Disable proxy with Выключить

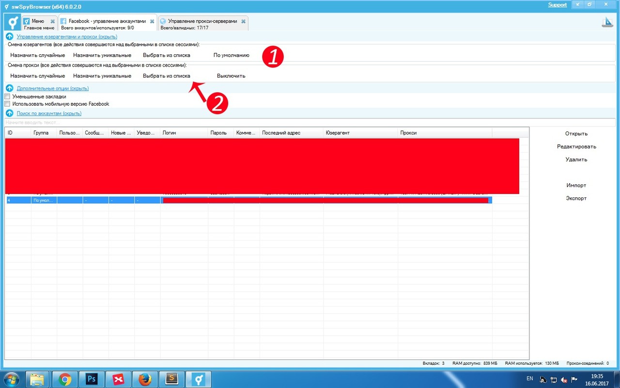(231, 76)
